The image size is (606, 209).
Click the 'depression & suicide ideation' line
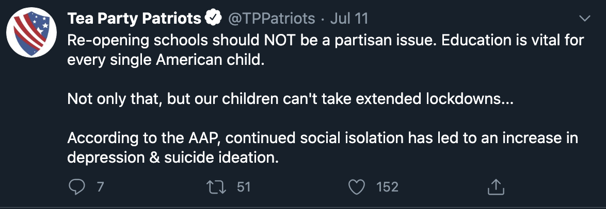[x=173, y=158]
